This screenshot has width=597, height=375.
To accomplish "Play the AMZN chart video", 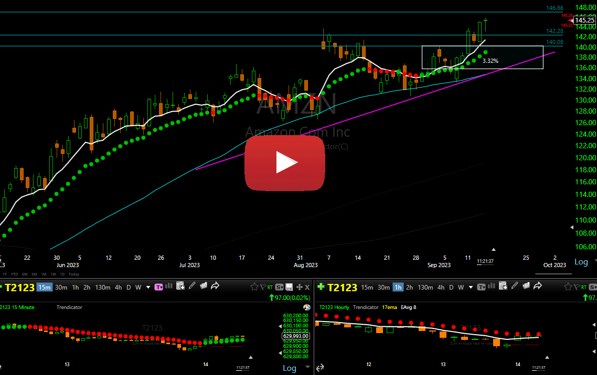I will tap(285, 162).
